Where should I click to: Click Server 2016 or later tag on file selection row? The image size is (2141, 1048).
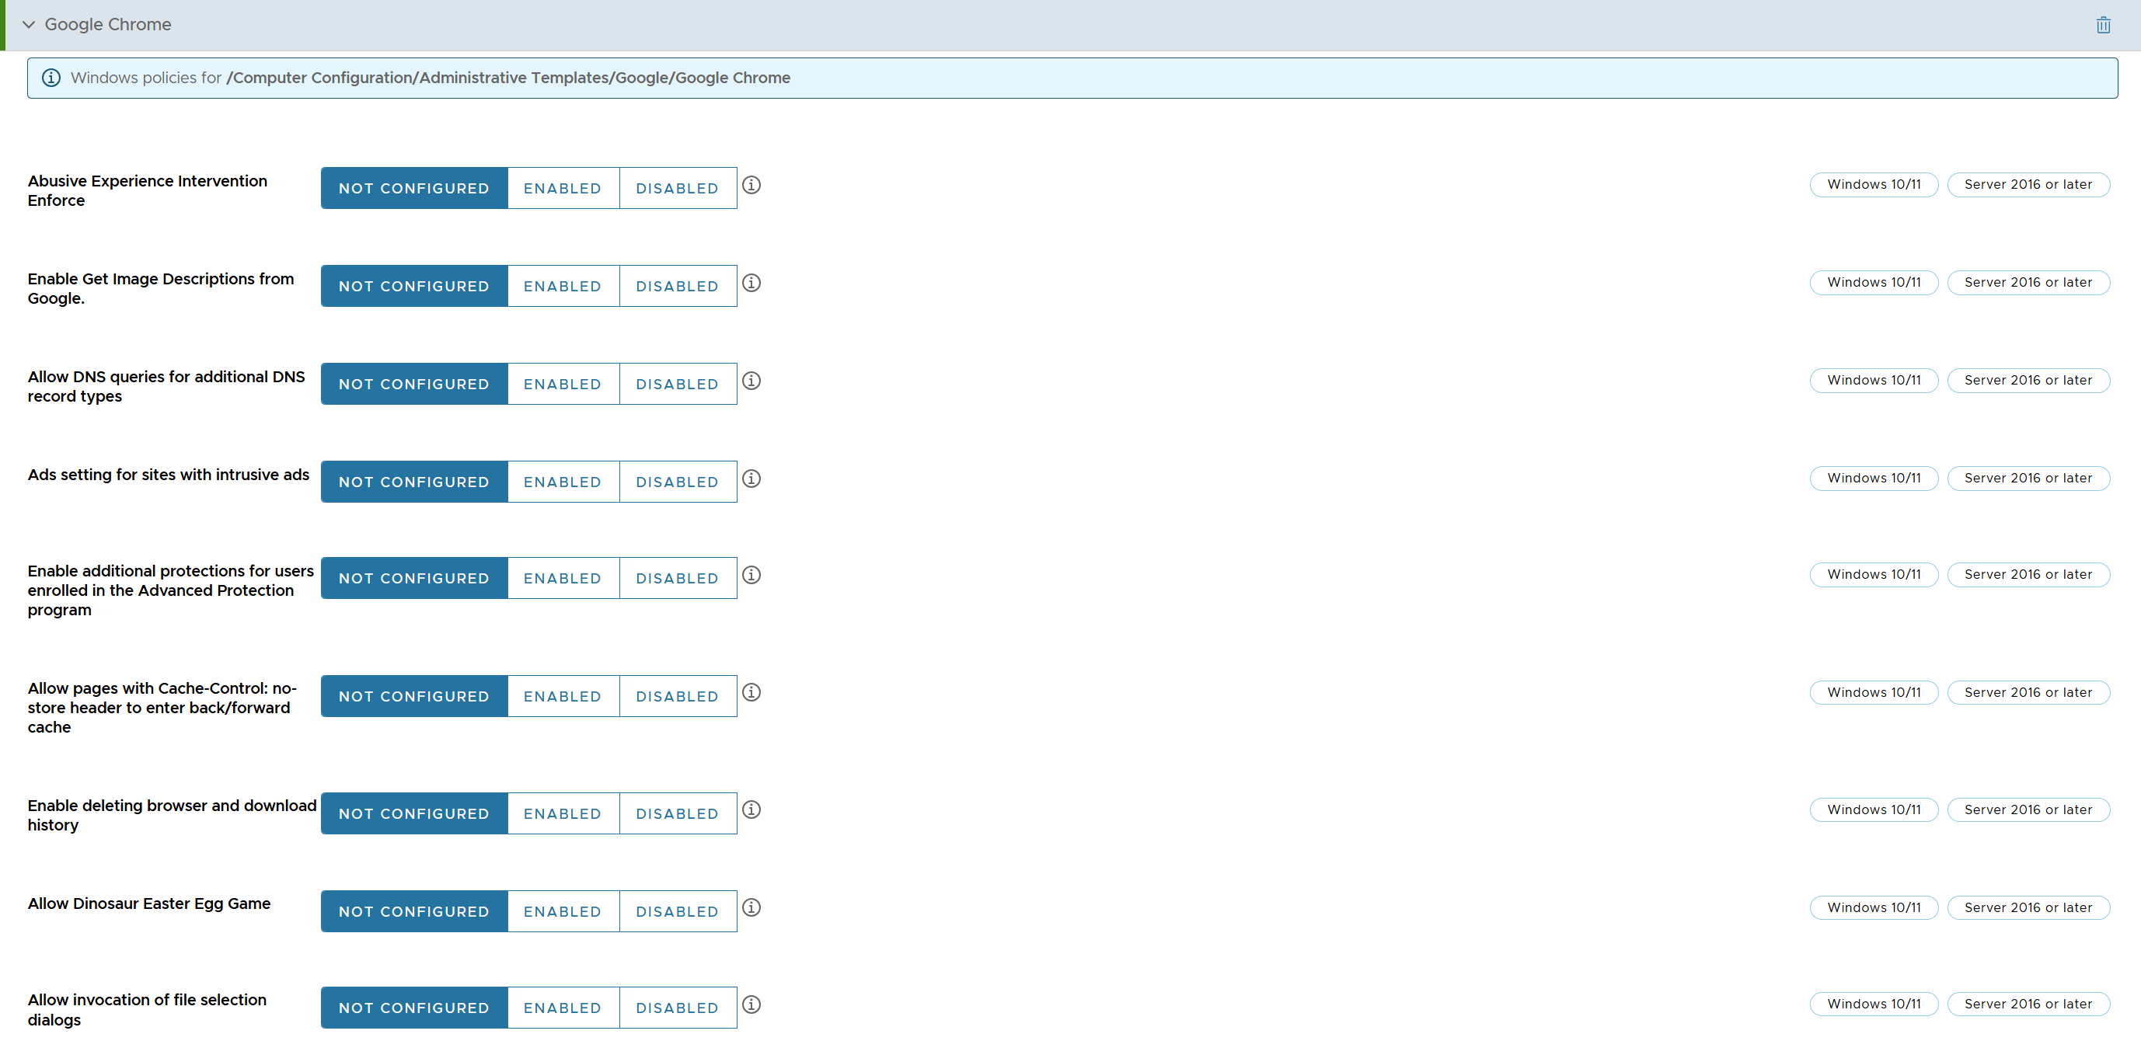[2028, 1004]
